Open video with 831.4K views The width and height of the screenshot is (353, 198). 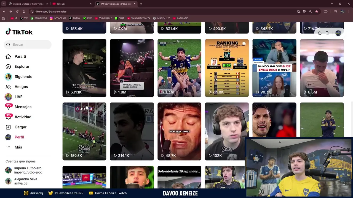coord(179,28)
